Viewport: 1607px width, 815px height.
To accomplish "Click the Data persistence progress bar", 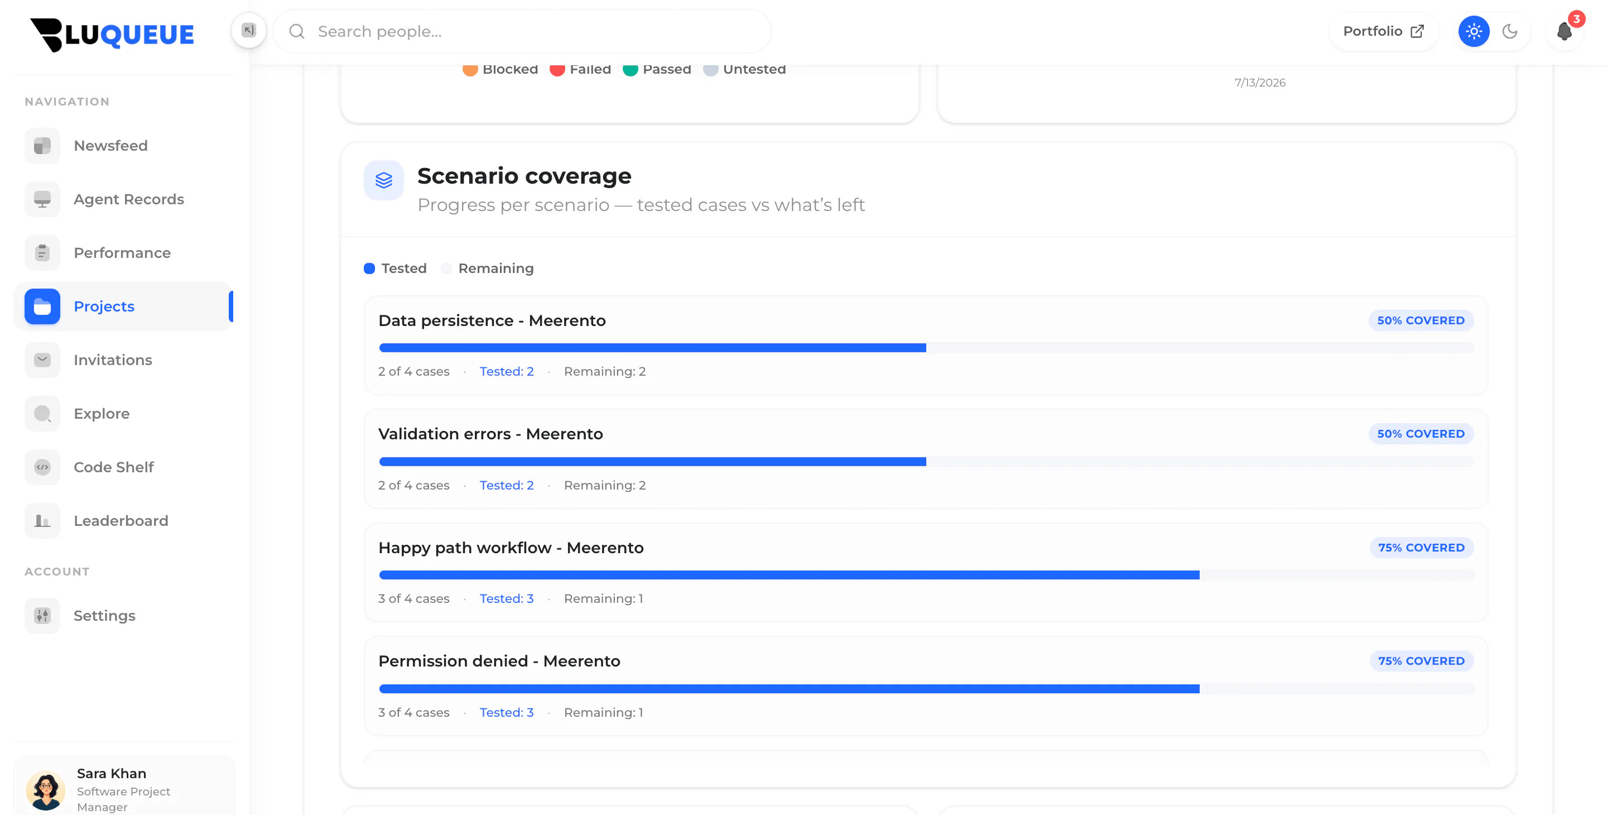I will click(926, 348).
